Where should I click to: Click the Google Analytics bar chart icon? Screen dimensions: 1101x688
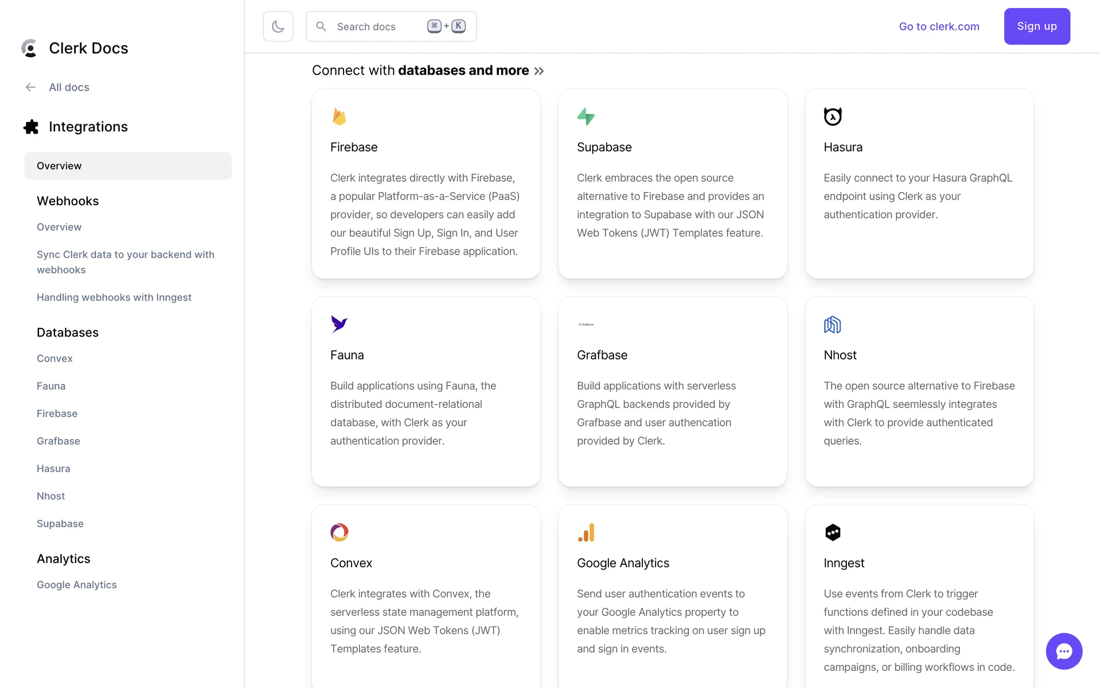click(586, 533)
